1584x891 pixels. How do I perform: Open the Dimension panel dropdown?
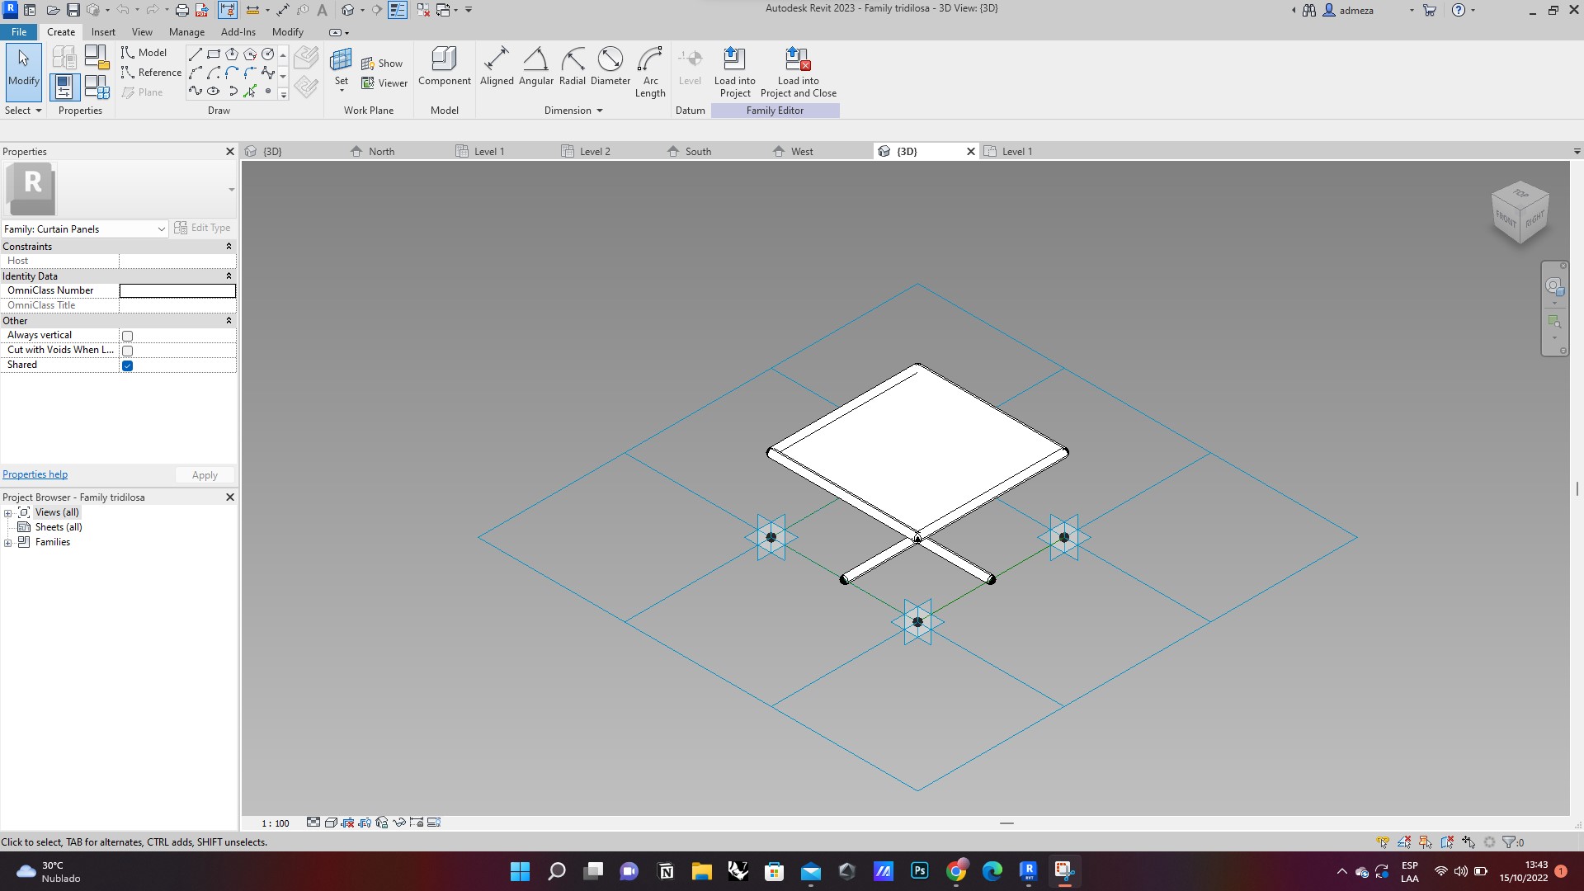(x=599, y=110)
